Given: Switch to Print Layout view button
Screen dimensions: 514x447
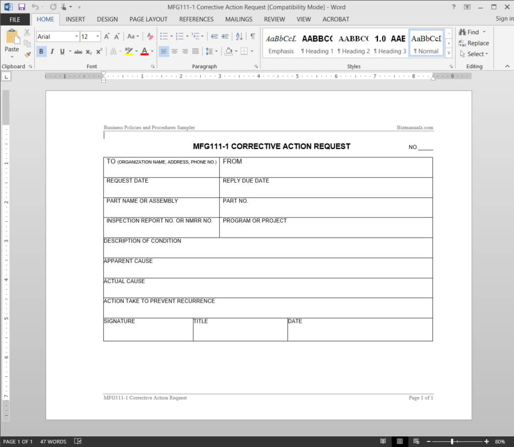Looking at the screenshot, I should [x=399, y=441].
